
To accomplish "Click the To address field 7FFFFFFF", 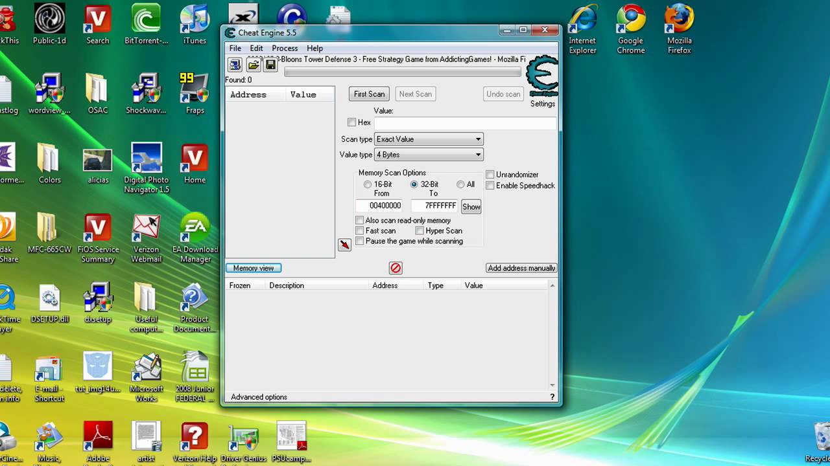I will (x=434, y=206).
